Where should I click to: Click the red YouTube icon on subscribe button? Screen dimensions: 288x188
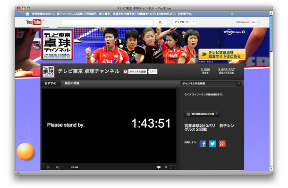coord(125,72)
